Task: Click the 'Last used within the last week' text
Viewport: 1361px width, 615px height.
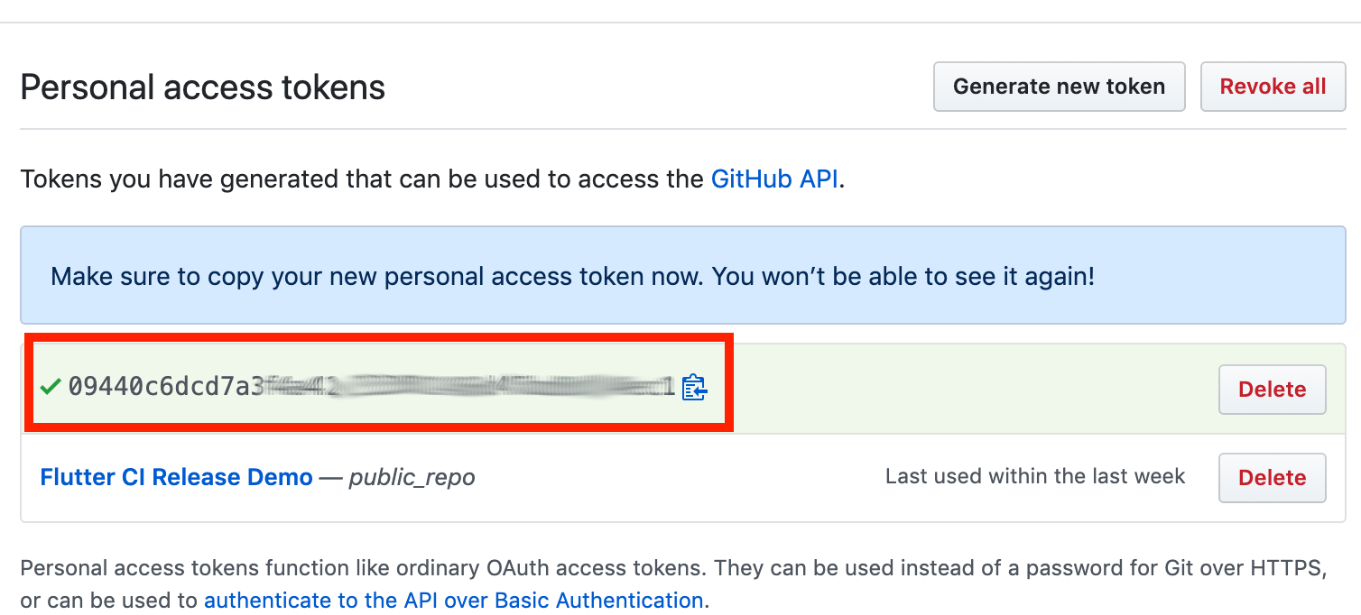Action: pyautogui.click(x=1034, y=476)
